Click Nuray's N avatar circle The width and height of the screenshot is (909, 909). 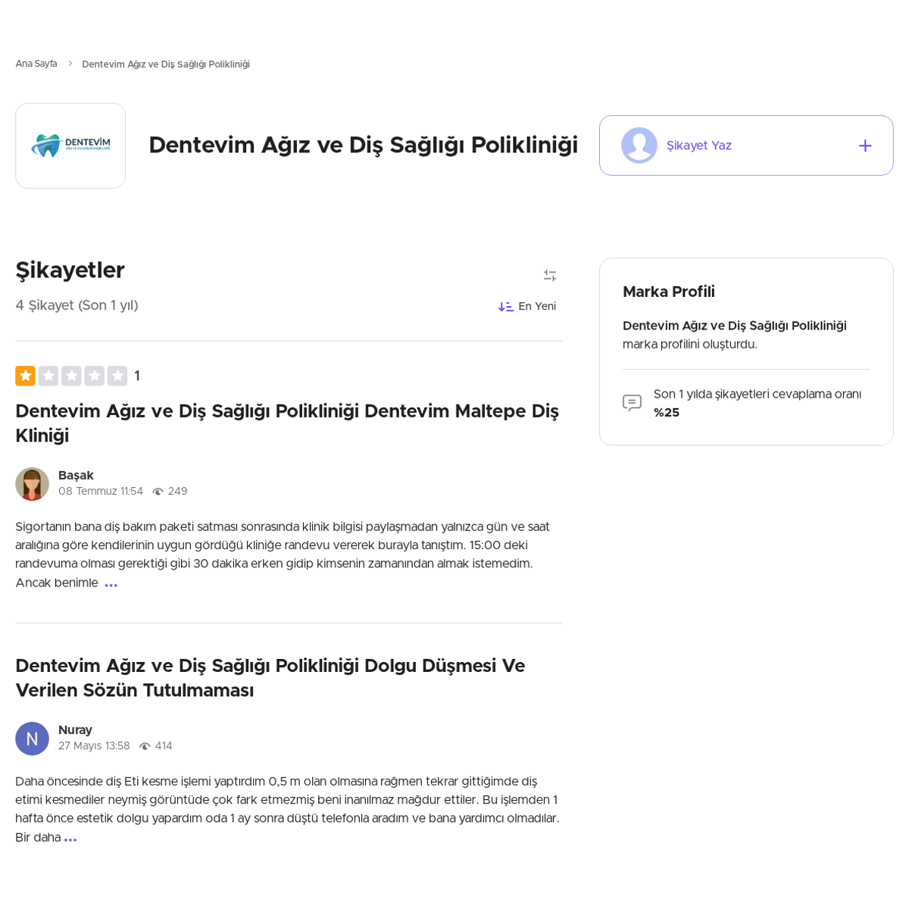pyautogui.click(x=32, y=739)
